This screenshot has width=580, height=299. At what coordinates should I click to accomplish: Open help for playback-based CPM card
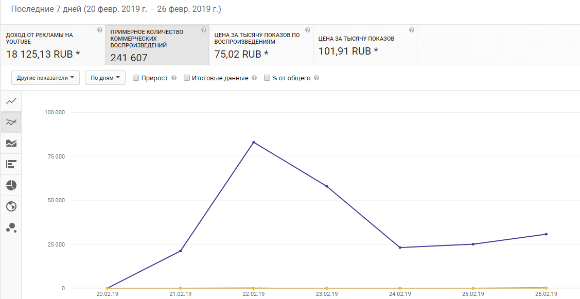(x=307, y=30)
